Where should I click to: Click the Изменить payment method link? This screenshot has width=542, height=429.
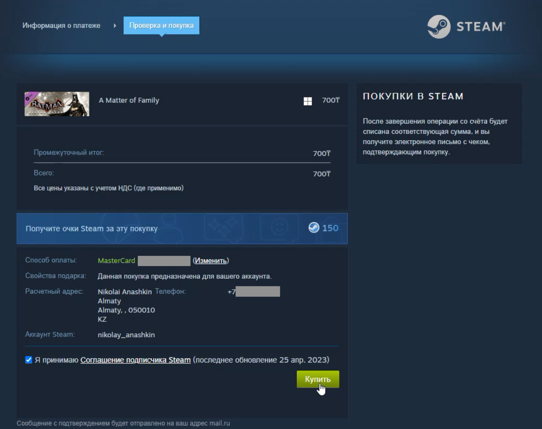(x=210, y=261)
